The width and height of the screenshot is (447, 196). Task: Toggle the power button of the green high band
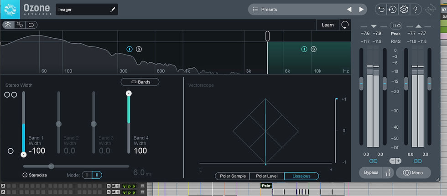(304, 49)
